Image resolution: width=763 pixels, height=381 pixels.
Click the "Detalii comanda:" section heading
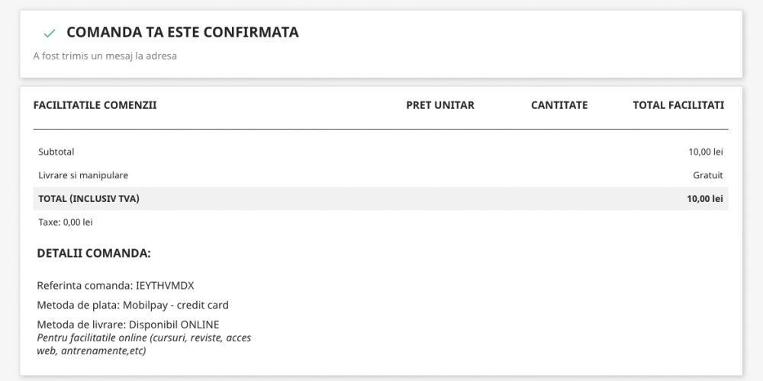[x=94, y=253]
